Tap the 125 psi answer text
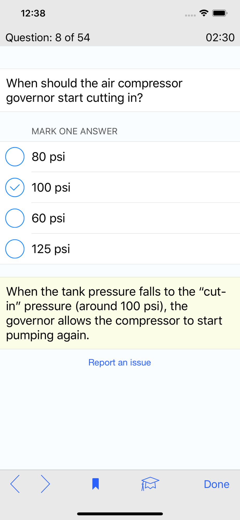Screen dimensions: 240x520 point(51,249)
